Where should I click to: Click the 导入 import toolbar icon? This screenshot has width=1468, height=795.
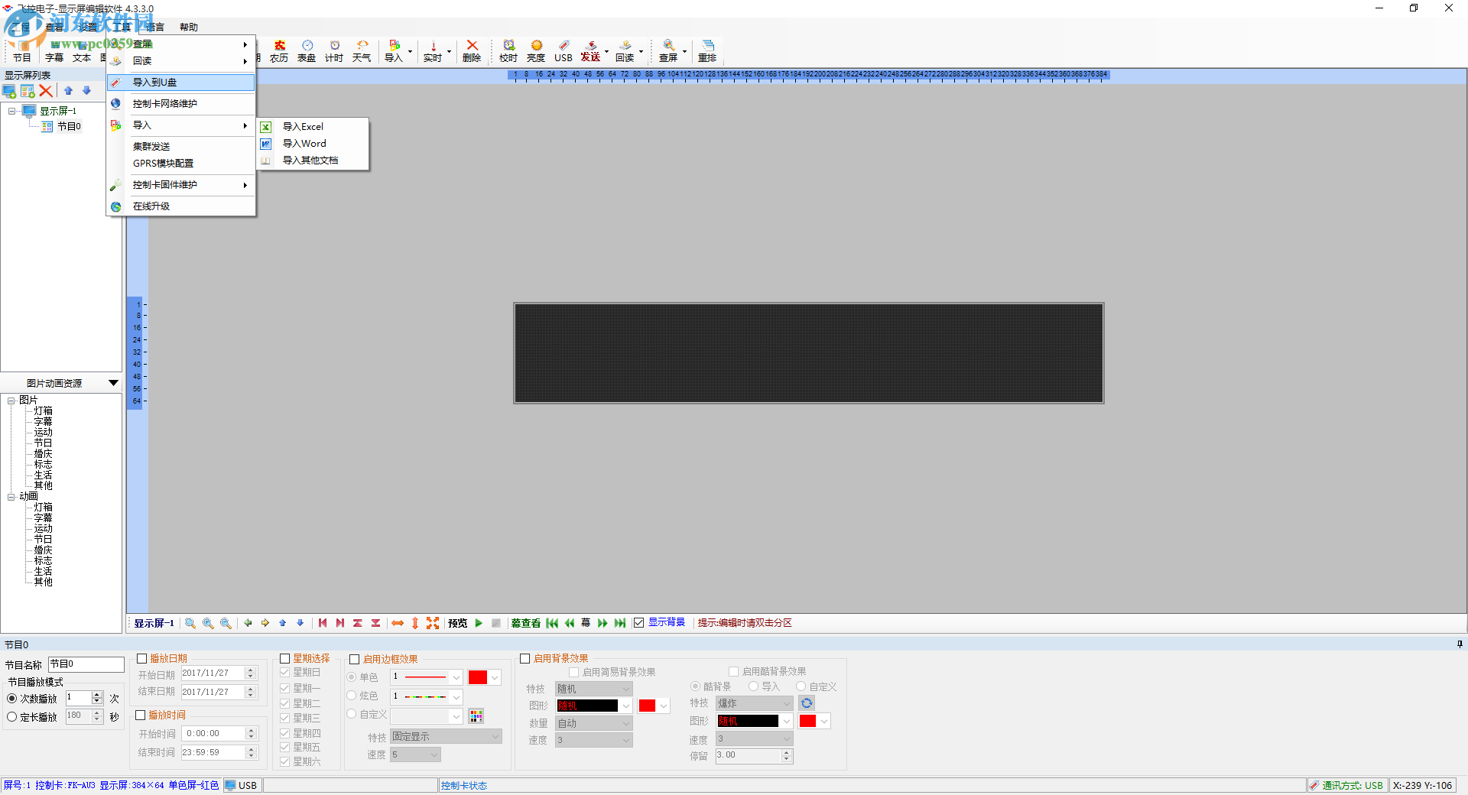(x=394, y=51)
